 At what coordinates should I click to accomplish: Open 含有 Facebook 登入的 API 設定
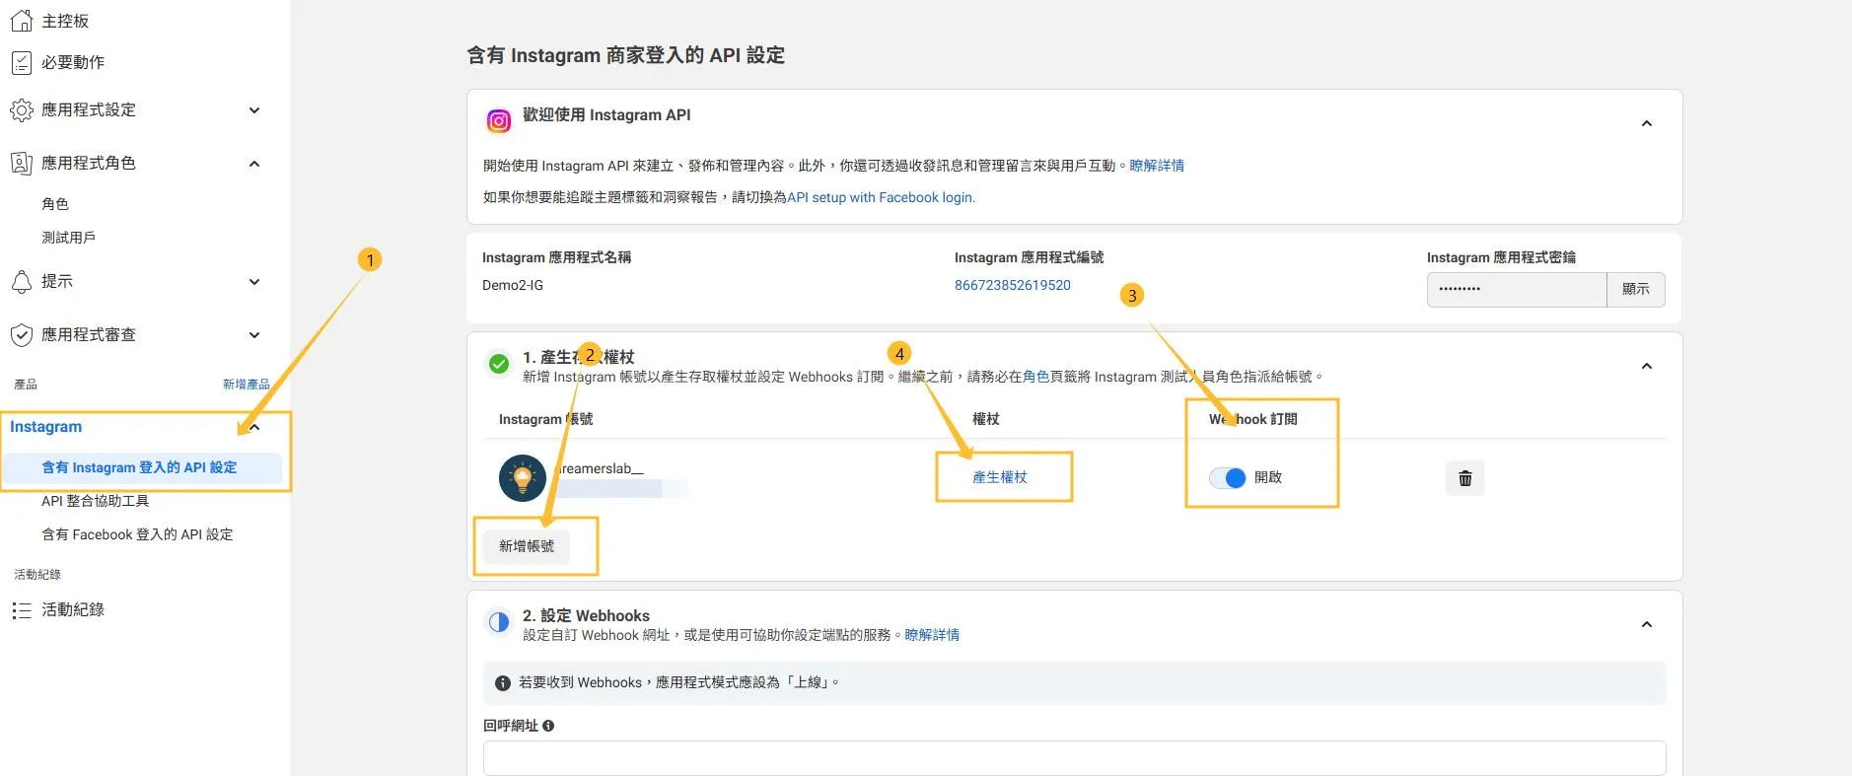tap(137, 534)
